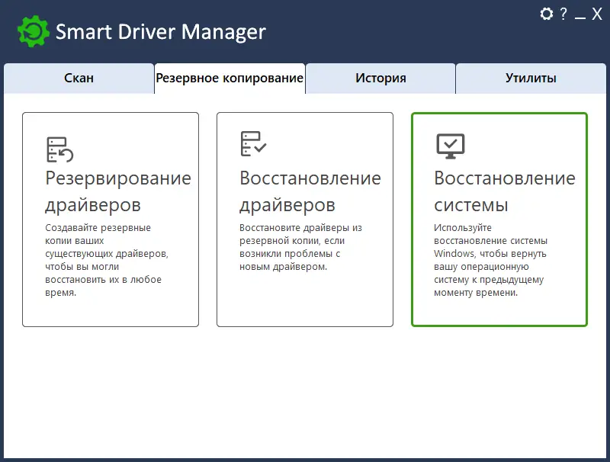This screenshot has height=462, width=610.
Task: Click the Smart Driver Manager title bar
Action: click(x=160, y=30)
